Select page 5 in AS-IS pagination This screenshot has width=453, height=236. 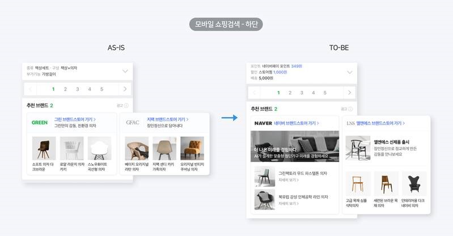point(101,89)
